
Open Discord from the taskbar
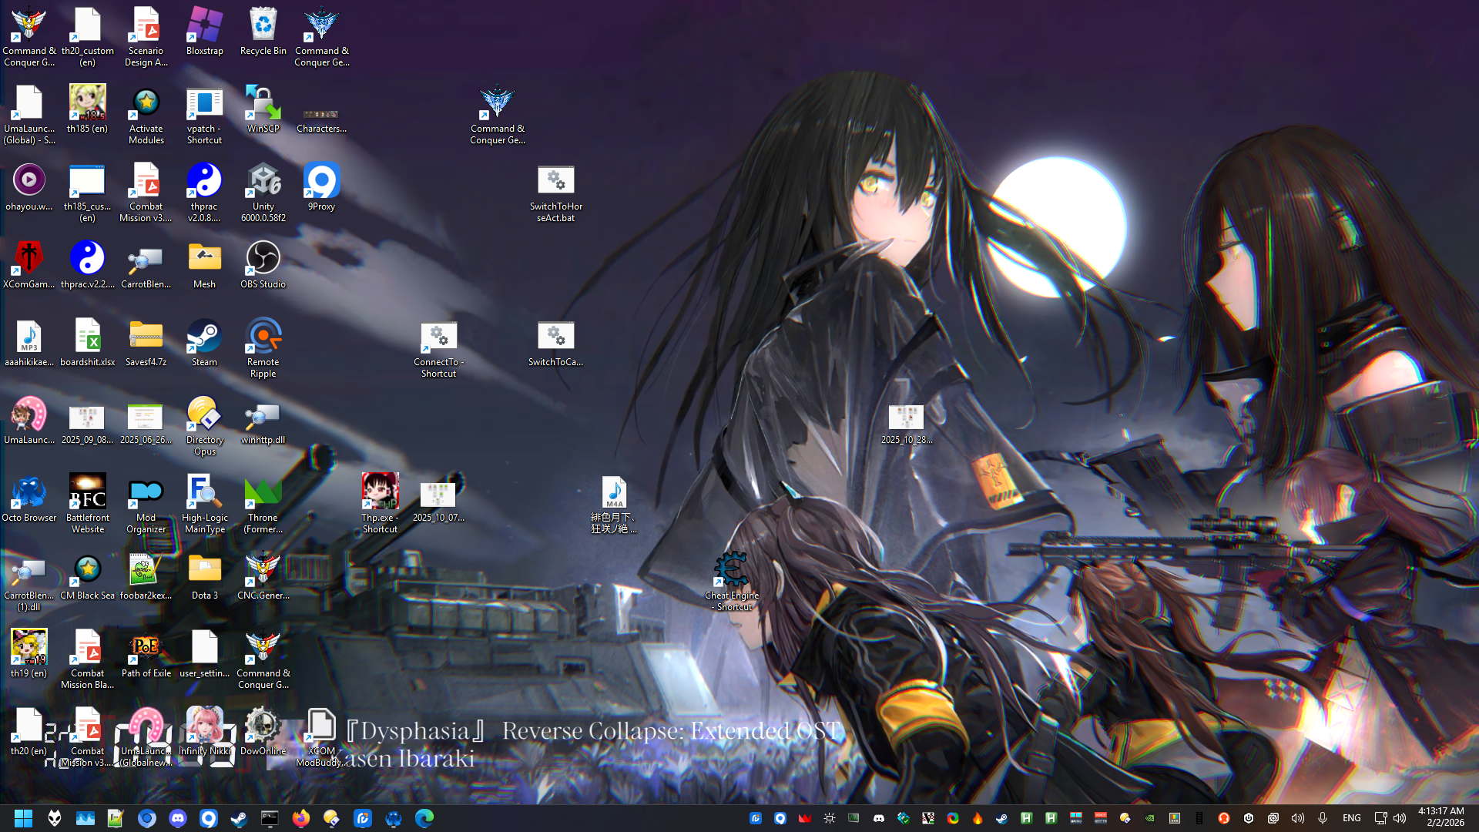click(178, 818)
